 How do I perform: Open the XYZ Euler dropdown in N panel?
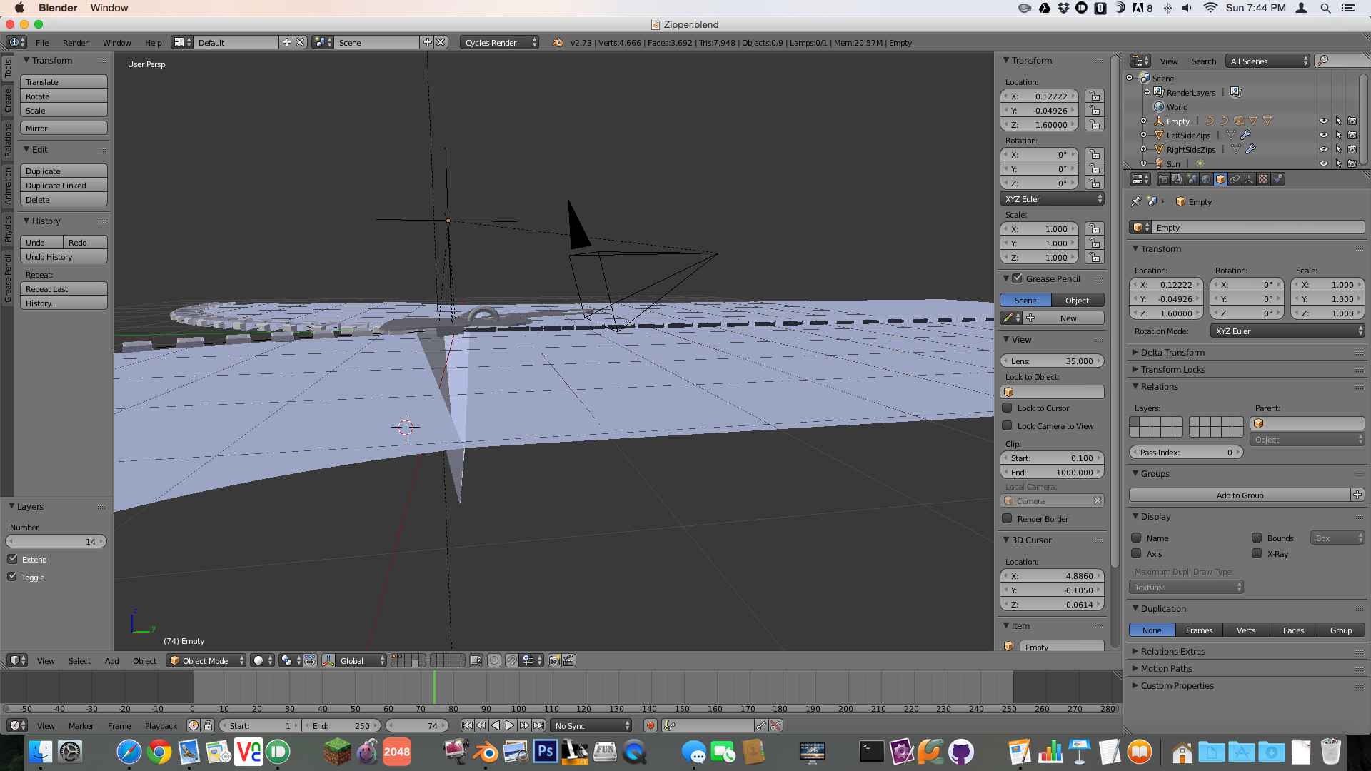1053,199
